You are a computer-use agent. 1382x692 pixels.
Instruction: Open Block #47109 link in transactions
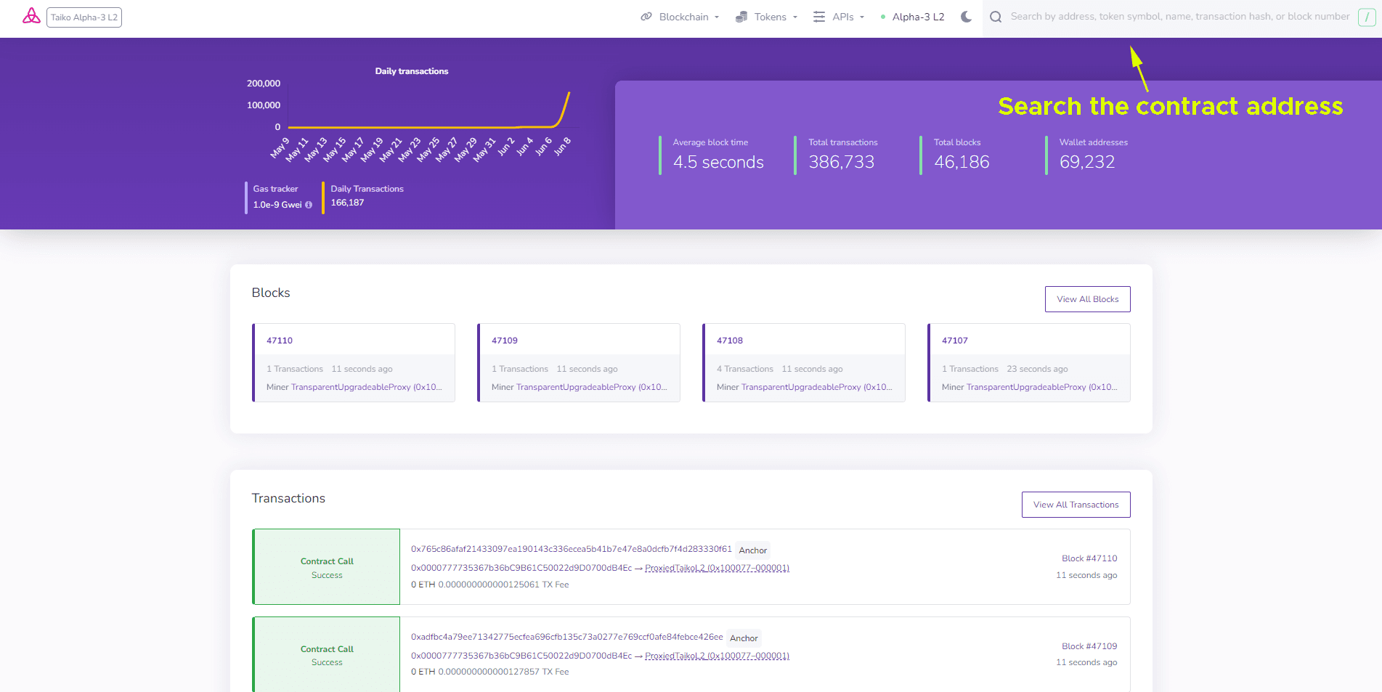point(1089,646)
